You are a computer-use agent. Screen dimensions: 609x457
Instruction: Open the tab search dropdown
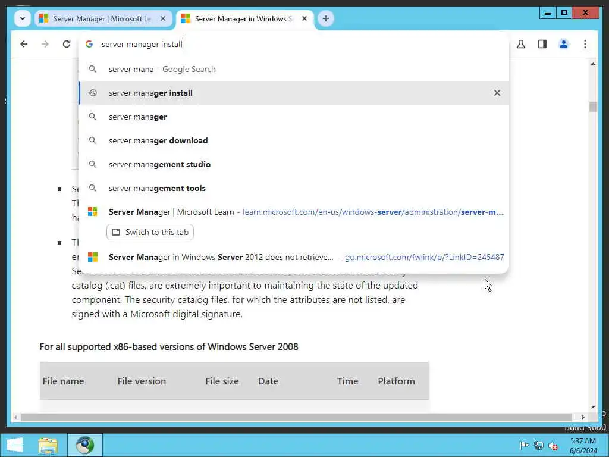(x=23, y=18)
